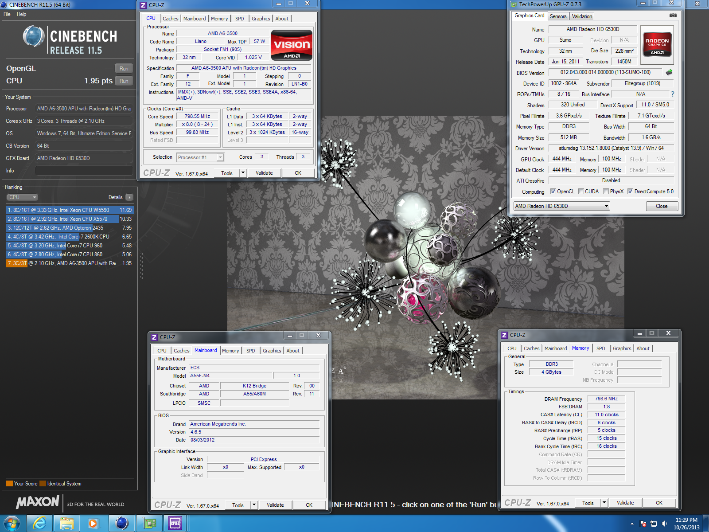Image resolution: width=709 pixels, height=532 pixels.
Task: Click the Cinebench sphere logo
Action: click(x=34, y=36)
